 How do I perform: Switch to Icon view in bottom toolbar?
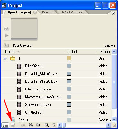pos(13,125)
